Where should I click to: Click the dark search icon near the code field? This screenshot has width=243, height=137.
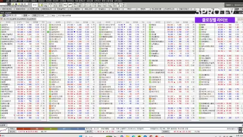9,4
